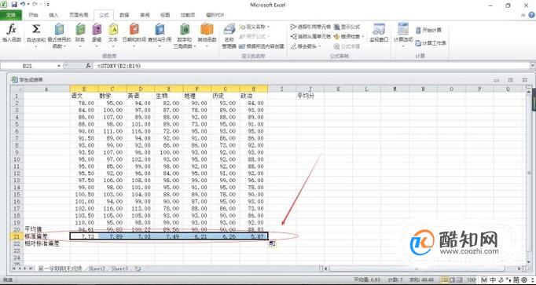The width and height of the screenshot is (536, 285).
Task: Open the Sheet2 worksheet tab
Action: (97, 269)
